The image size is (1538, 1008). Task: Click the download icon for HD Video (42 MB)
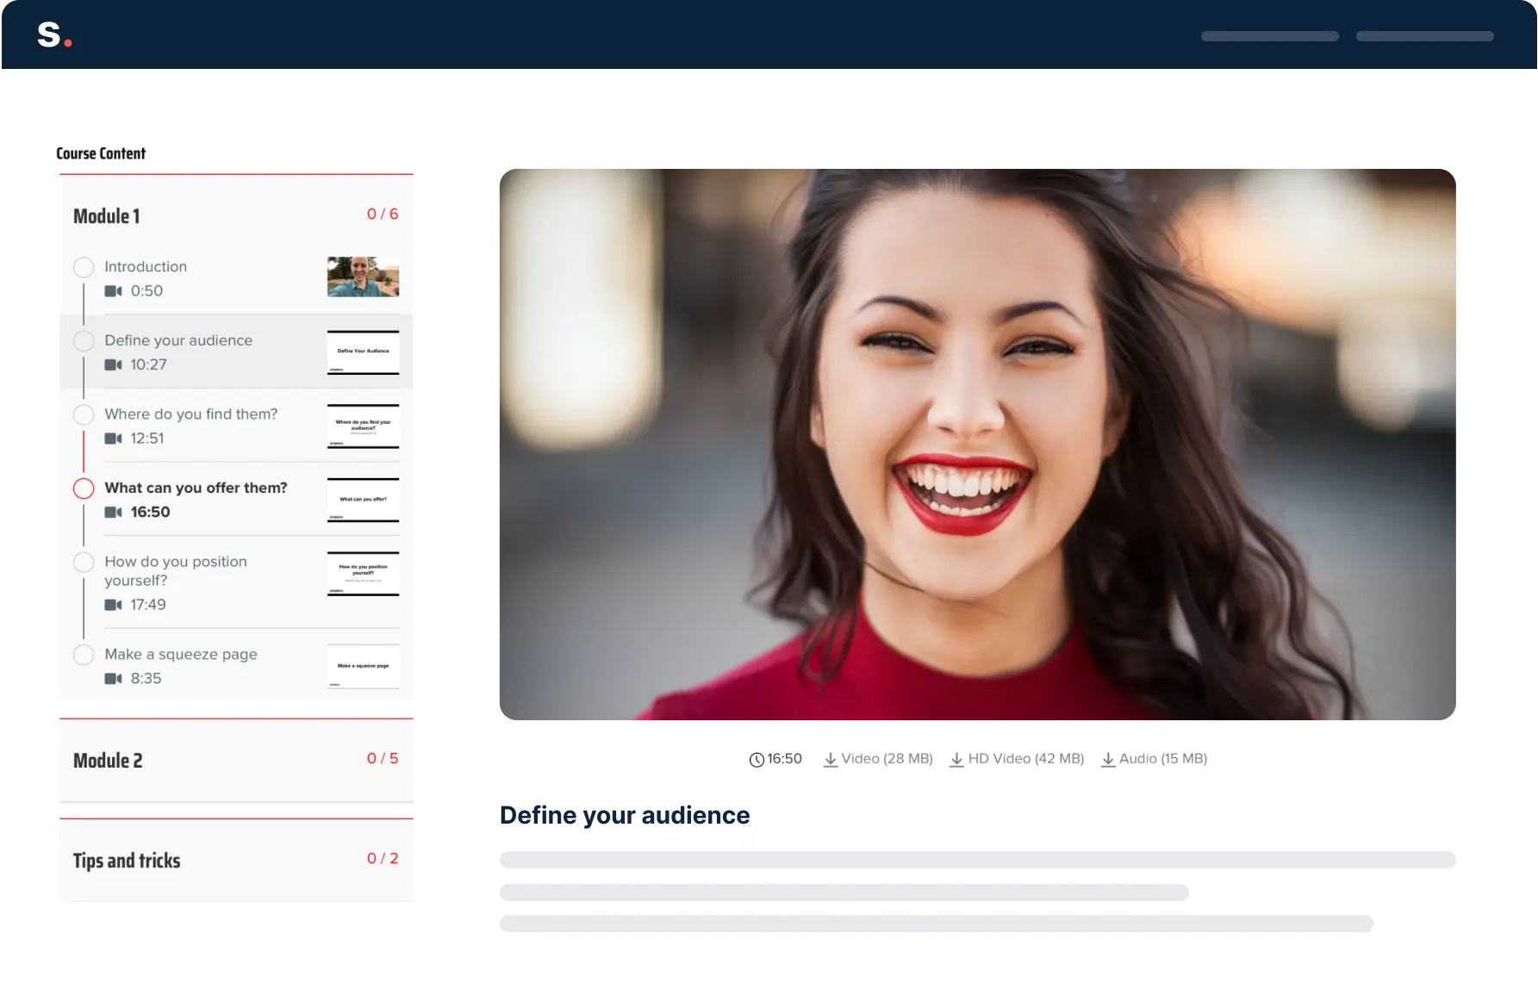point(957,759)
